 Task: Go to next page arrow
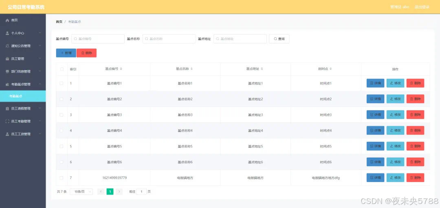point(119,191)
